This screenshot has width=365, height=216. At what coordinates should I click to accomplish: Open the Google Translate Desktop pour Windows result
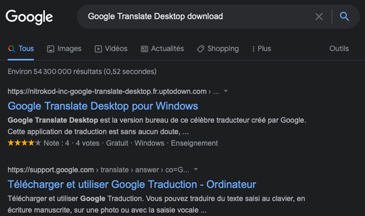pyautogui.click(x=103, y=106)
